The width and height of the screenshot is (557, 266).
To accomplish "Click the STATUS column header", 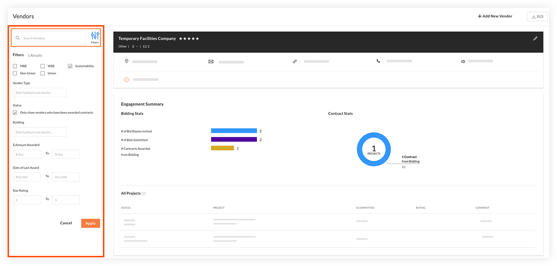I will pyautogui.click(x=126, y=208).
